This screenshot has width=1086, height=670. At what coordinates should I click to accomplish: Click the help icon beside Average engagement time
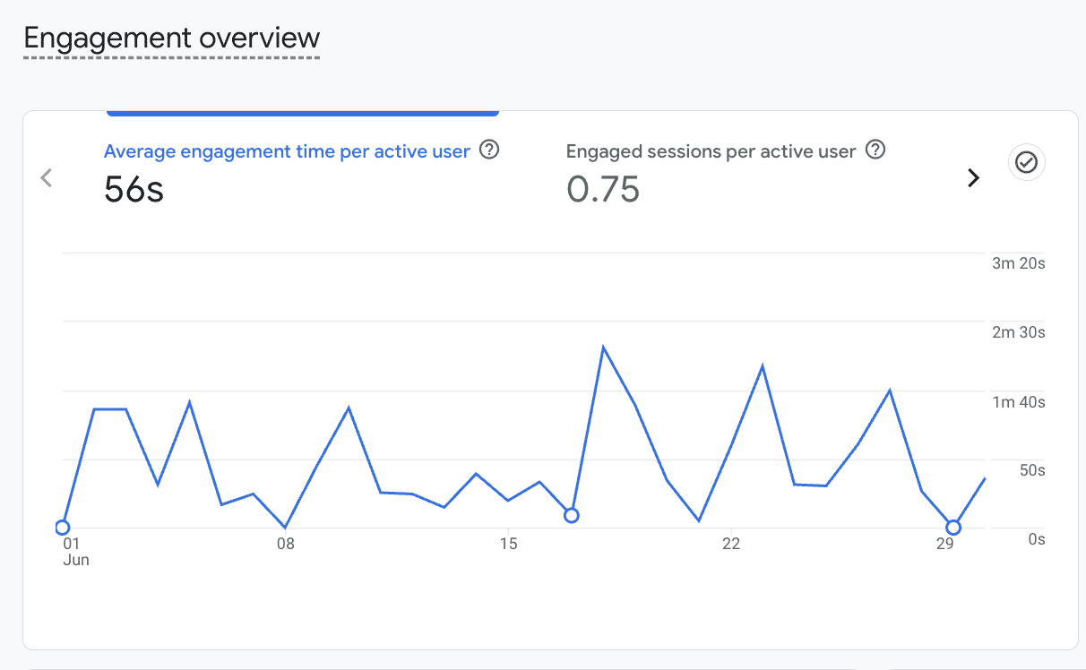pyautogui.click(x=489, y=150)
